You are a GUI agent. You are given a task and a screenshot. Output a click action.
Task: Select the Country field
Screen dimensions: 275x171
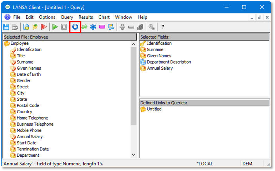(x=24, y=112)
